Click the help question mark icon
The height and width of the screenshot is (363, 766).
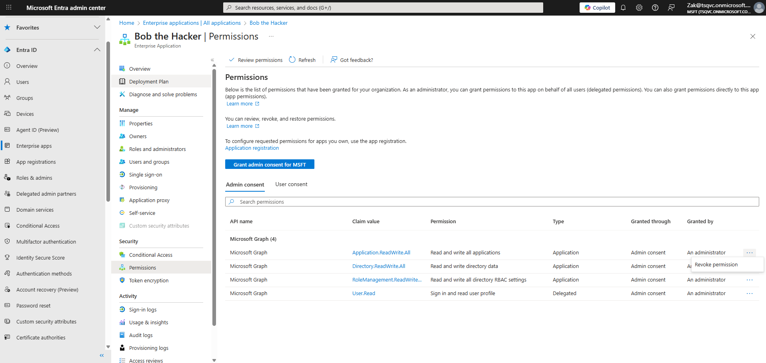(655, 8)
